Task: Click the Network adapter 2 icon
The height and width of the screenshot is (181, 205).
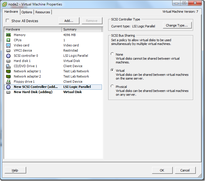Action: coord(8,76)
